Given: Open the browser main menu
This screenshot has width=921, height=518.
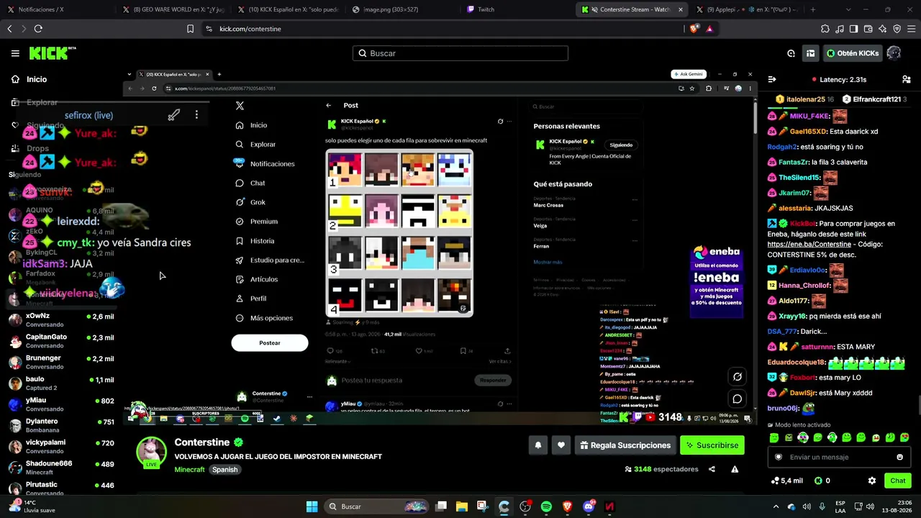Looking at the screenshot, I should [911, 29].
